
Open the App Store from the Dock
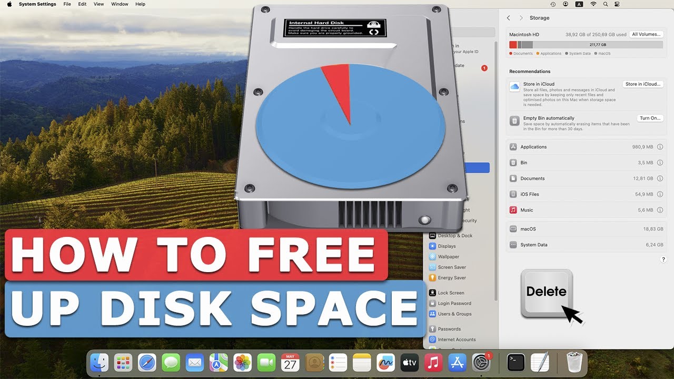coord(458,363)
